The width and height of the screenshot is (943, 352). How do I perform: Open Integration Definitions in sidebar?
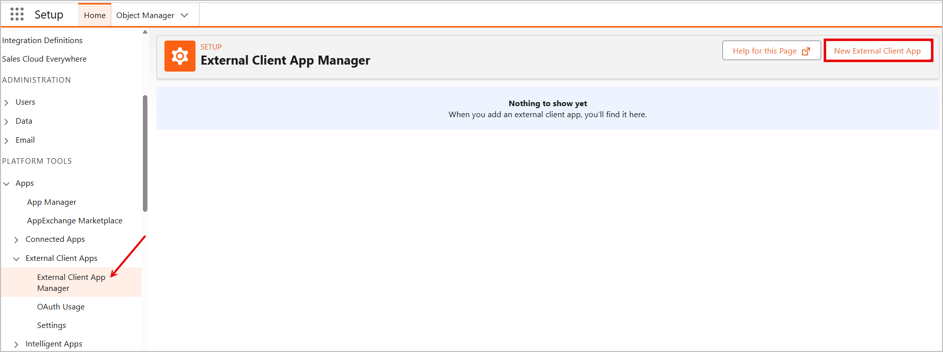pos(42,41)
